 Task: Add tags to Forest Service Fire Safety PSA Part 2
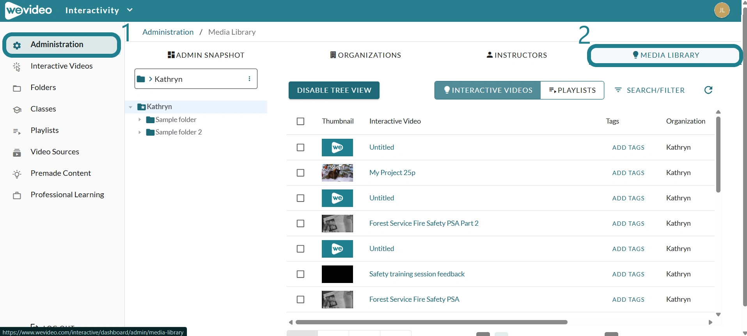(x=628, y=223)
